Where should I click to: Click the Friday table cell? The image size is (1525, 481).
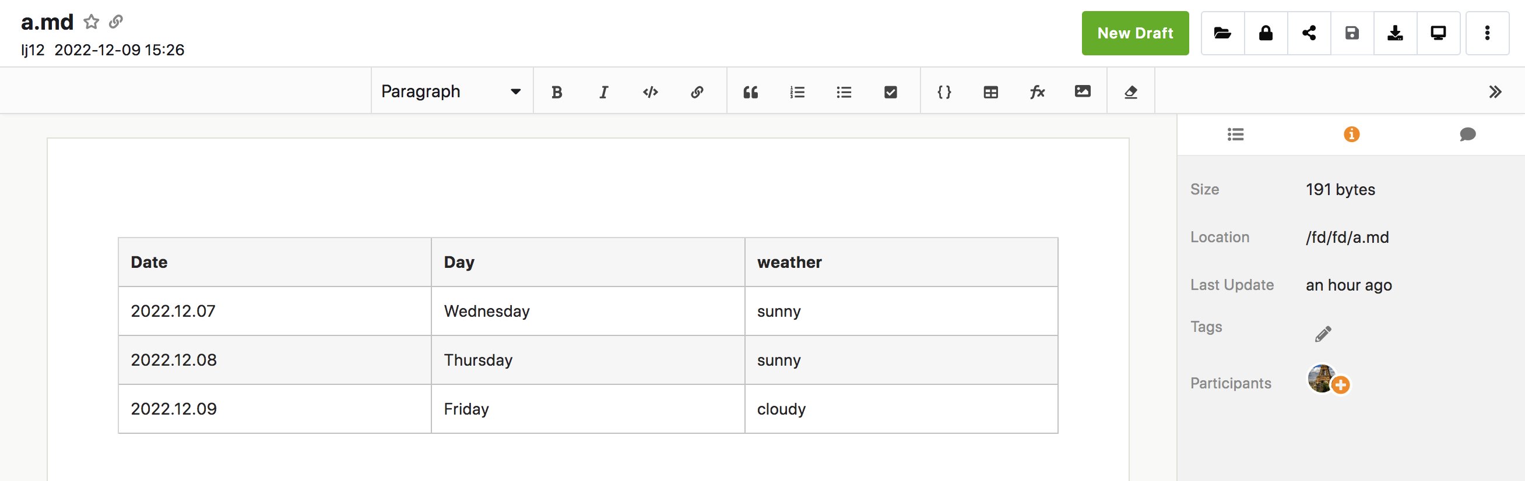(x=588, y=409)
